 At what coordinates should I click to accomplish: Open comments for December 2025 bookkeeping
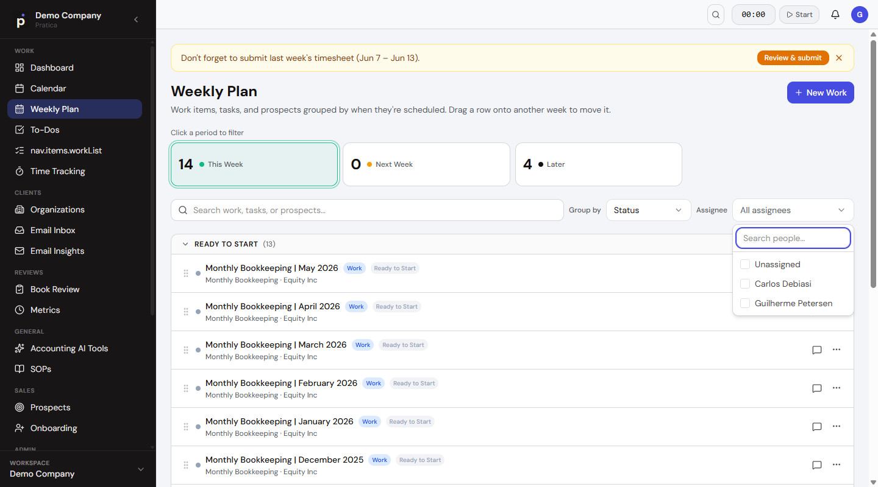[817, 465]
